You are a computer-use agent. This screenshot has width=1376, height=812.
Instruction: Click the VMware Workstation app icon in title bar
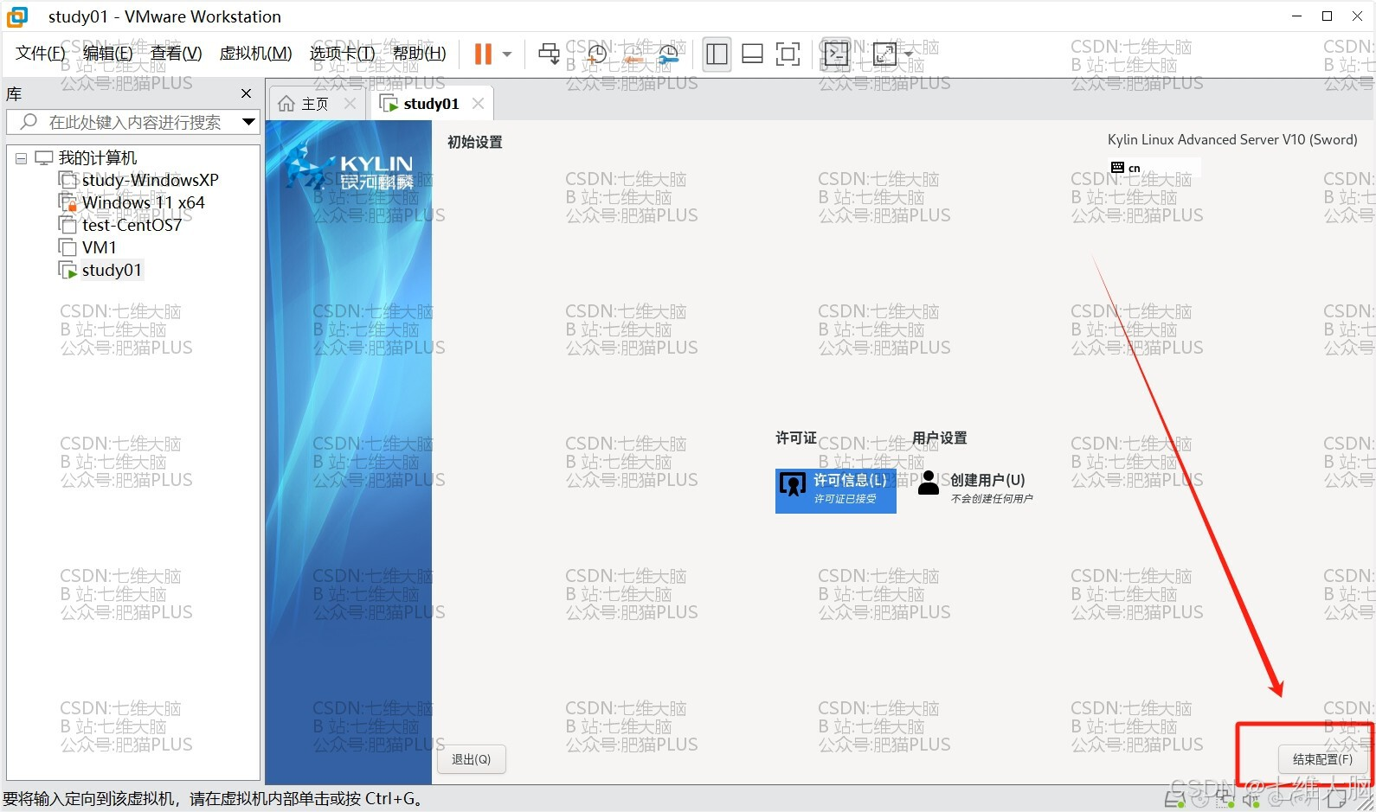[17, 16]
